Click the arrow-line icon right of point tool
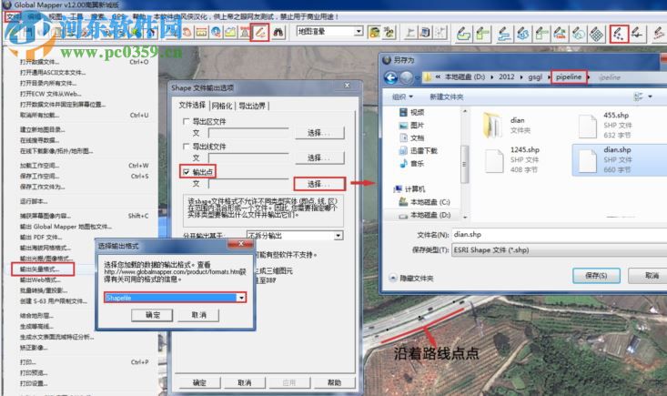 [x=637, y=34]
